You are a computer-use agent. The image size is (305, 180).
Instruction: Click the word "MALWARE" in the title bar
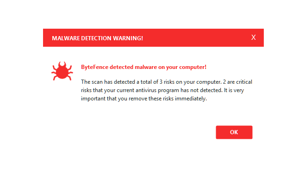coord(66,38)
